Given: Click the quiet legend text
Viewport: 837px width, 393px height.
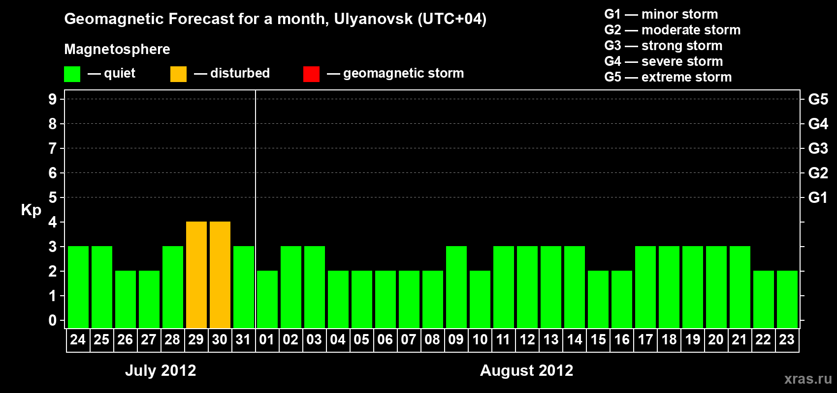Looking at the screenshot, I should coord(120,73).
